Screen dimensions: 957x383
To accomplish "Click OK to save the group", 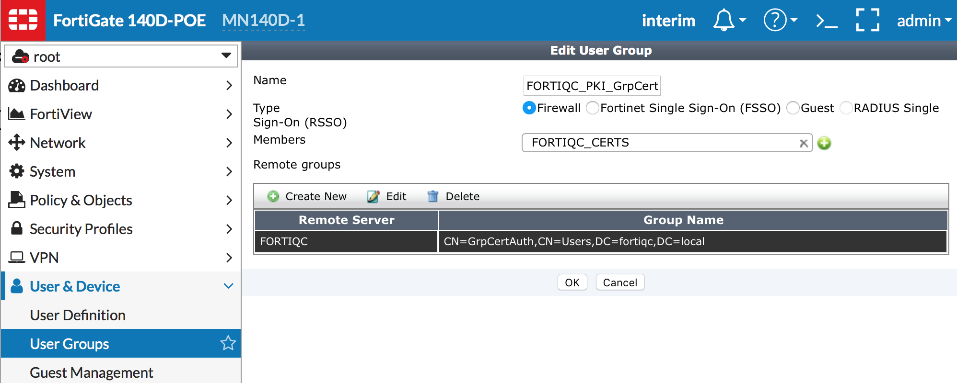I will [x=572, y=282].
